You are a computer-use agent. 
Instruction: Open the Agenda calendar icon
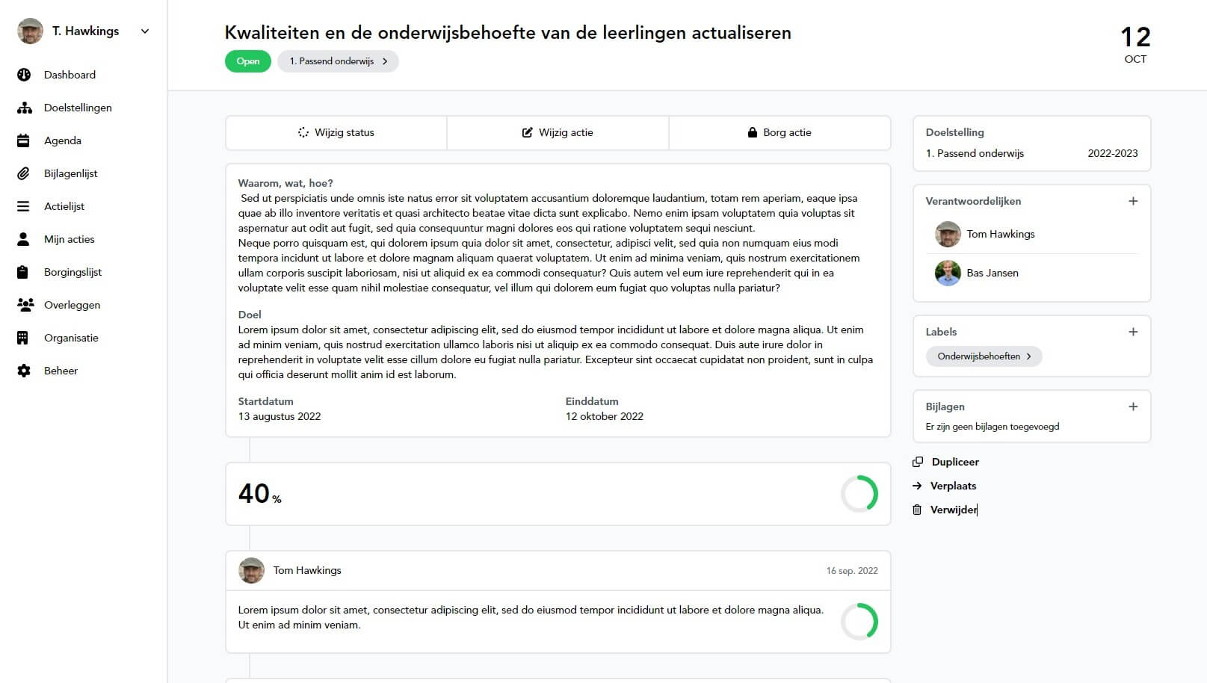[23, 140]
